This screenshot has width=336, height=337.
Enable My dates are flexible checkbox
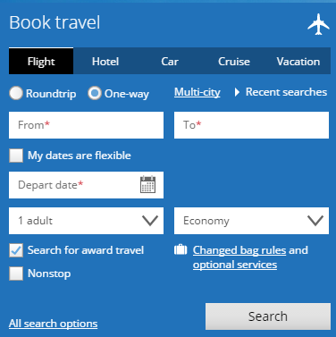point(16,156)
